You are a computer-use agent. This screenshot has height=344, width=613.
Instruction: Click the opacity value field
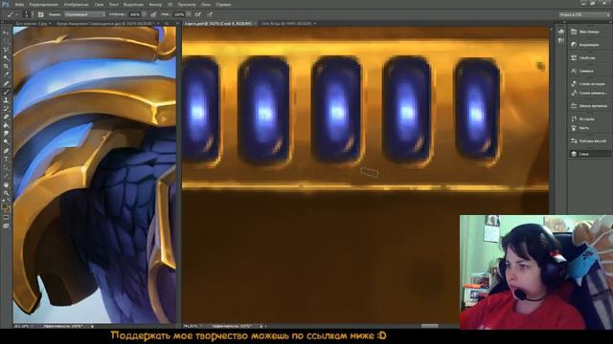135,14
